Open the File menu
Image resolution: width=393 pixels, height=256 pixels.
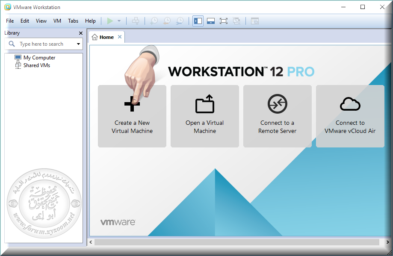[x=10, y=21]
